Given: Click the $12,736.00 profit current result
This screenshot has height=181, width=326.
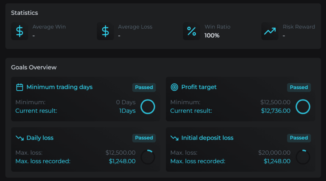Looking at the screenshot, I should (276, 111).
